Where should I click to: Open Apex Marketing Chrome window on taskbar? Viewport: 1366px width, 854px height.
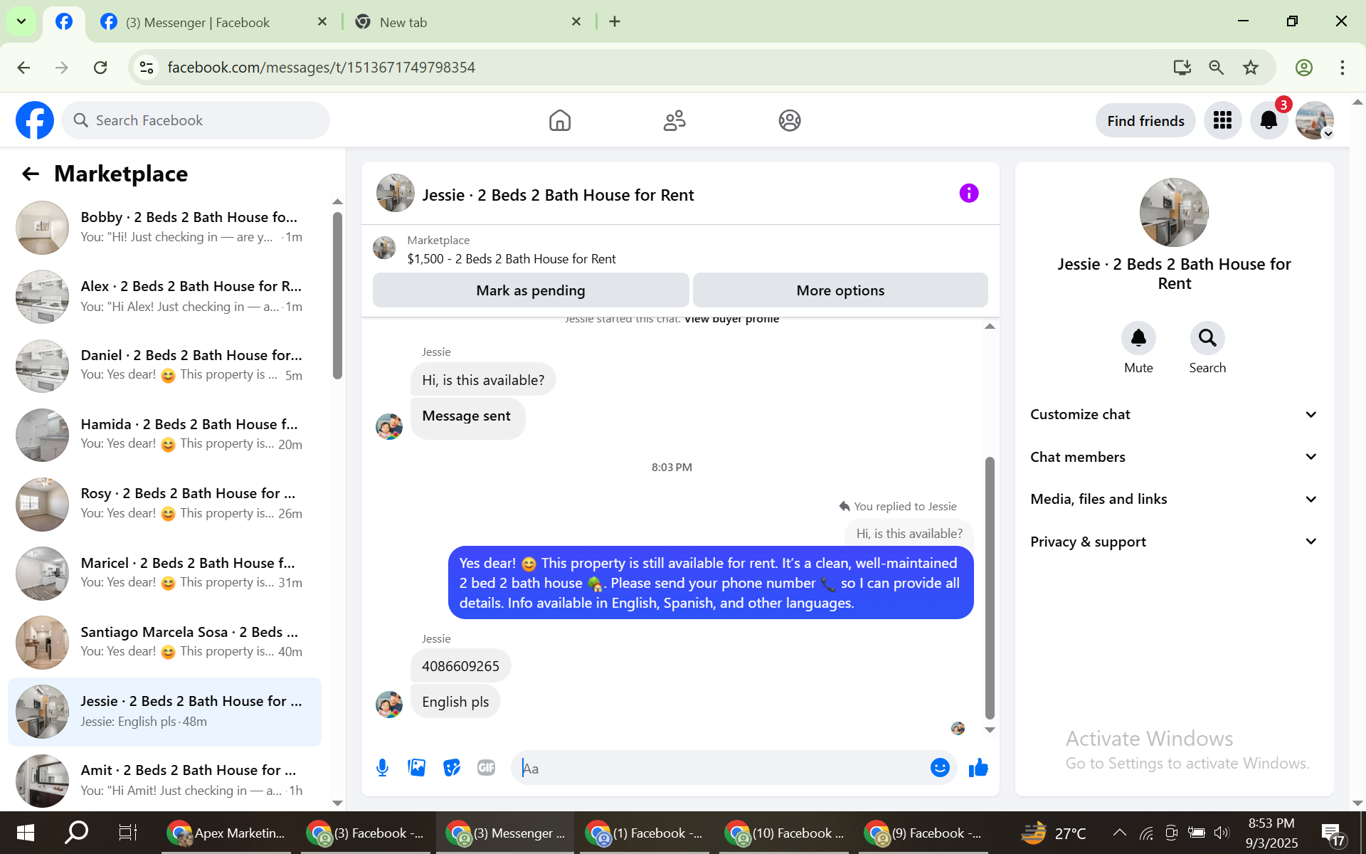tap(226, 833)
